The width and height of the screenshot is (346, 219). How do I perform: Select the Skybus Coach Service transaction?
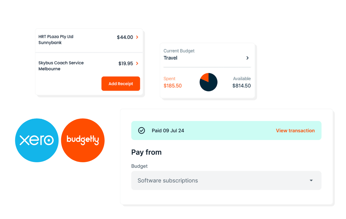(x=89, y=66)
